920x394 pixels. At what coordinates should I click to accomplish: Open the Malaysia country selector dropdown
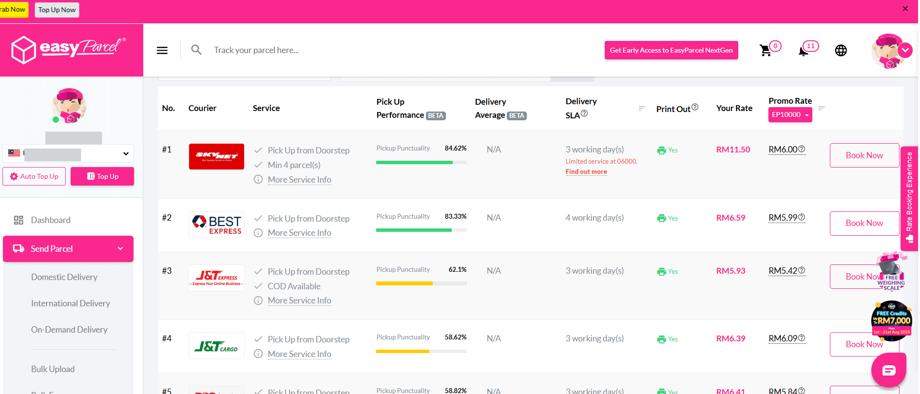(68, 153)
